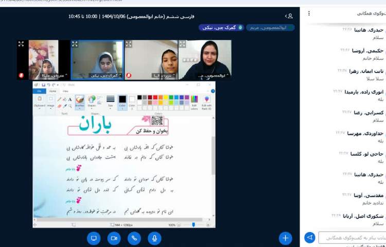Click chat sender name مقدسی، آوینا
386x247 pixels.
click(x=369, y=196)
